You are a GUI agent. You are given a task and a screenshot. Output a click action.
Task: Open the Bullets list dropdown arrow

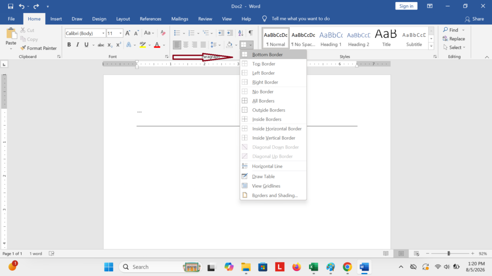[x=184, y=33]
